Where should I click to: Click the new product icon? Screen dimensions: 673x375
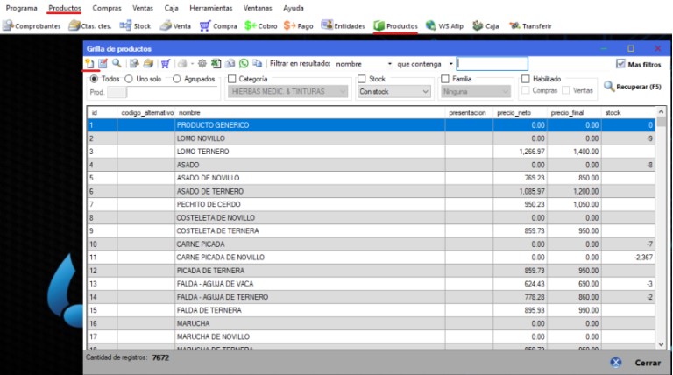(89, 63)
